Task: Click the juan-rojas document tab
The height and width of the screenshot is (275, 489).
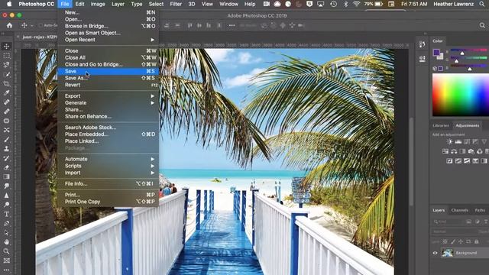Action: coord(39,37)
